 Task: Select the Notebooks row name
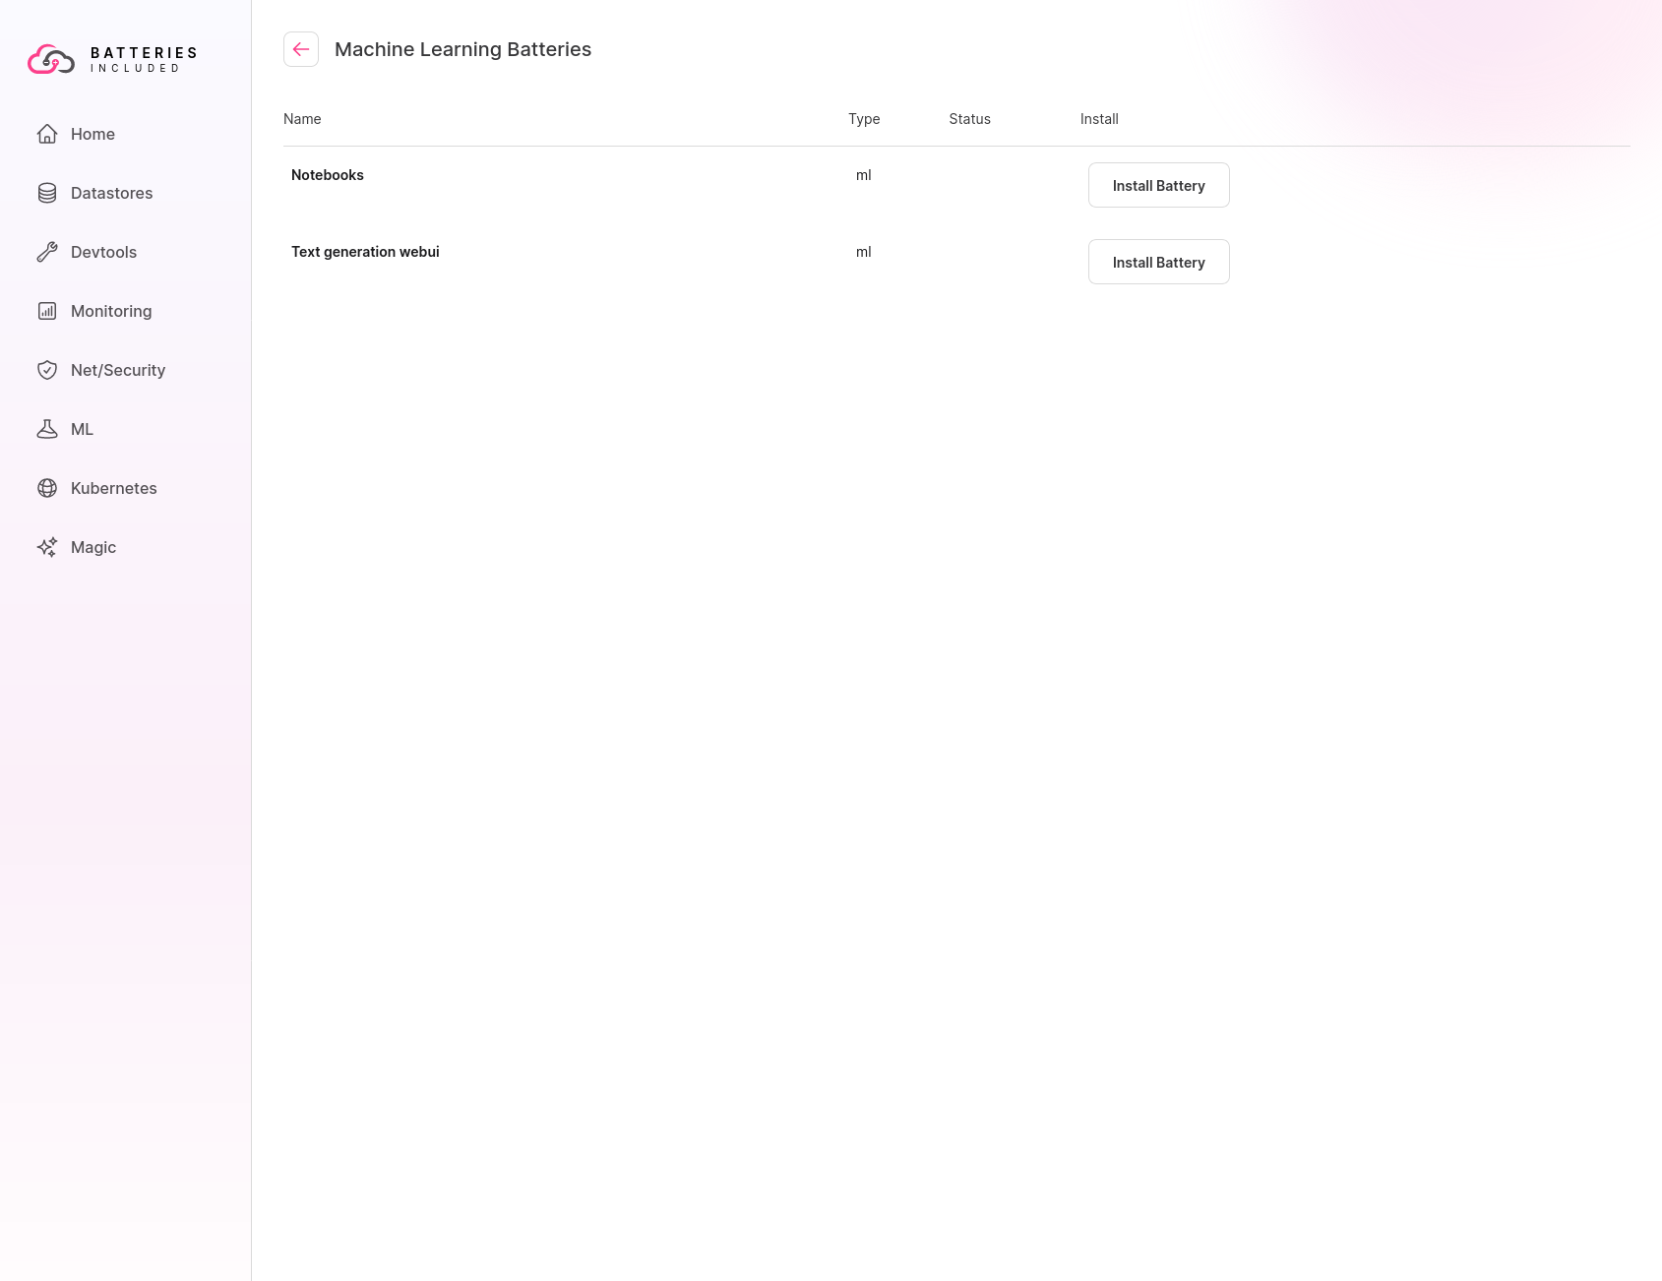tap(328, 175)
